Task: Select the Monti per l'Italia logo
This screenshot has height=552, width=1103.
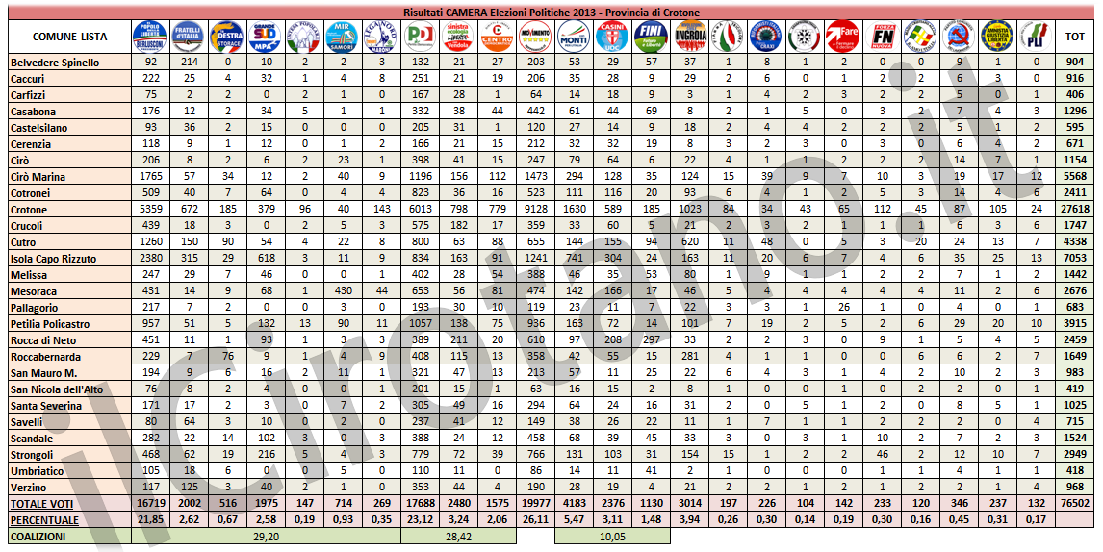Action: pos(575,36)
